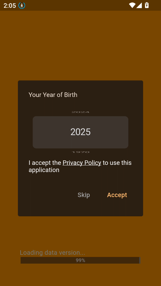
Task: Tap dimmed background below the progress bar
Action: (81, 275)
